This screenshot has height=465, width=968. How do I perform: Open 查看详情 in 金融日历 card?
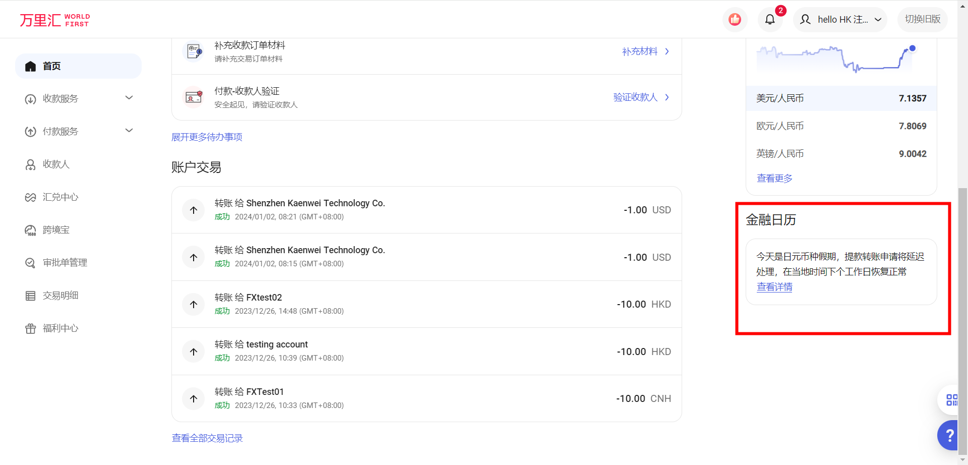(774, 287)
